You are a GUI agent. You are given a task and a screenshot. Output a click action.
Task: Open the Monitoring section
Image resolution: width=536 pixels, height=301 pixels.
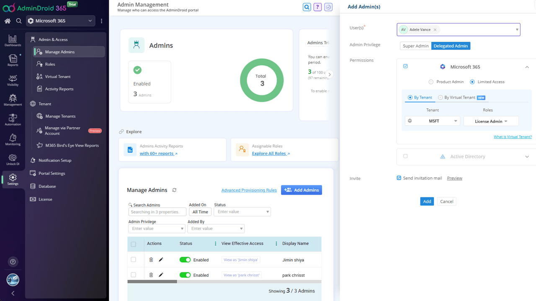[x=13, y=140]
